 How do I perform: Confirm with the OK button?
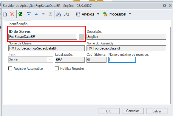[x=109, y=111]
